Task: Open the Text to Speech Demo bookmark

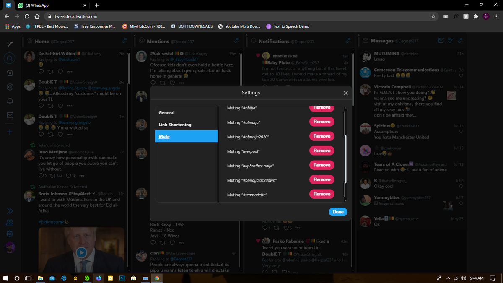Action: pos(288,26)
